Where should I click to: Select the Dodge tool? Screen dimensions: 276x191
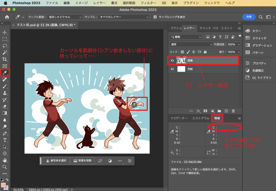(x=5, y=127)
